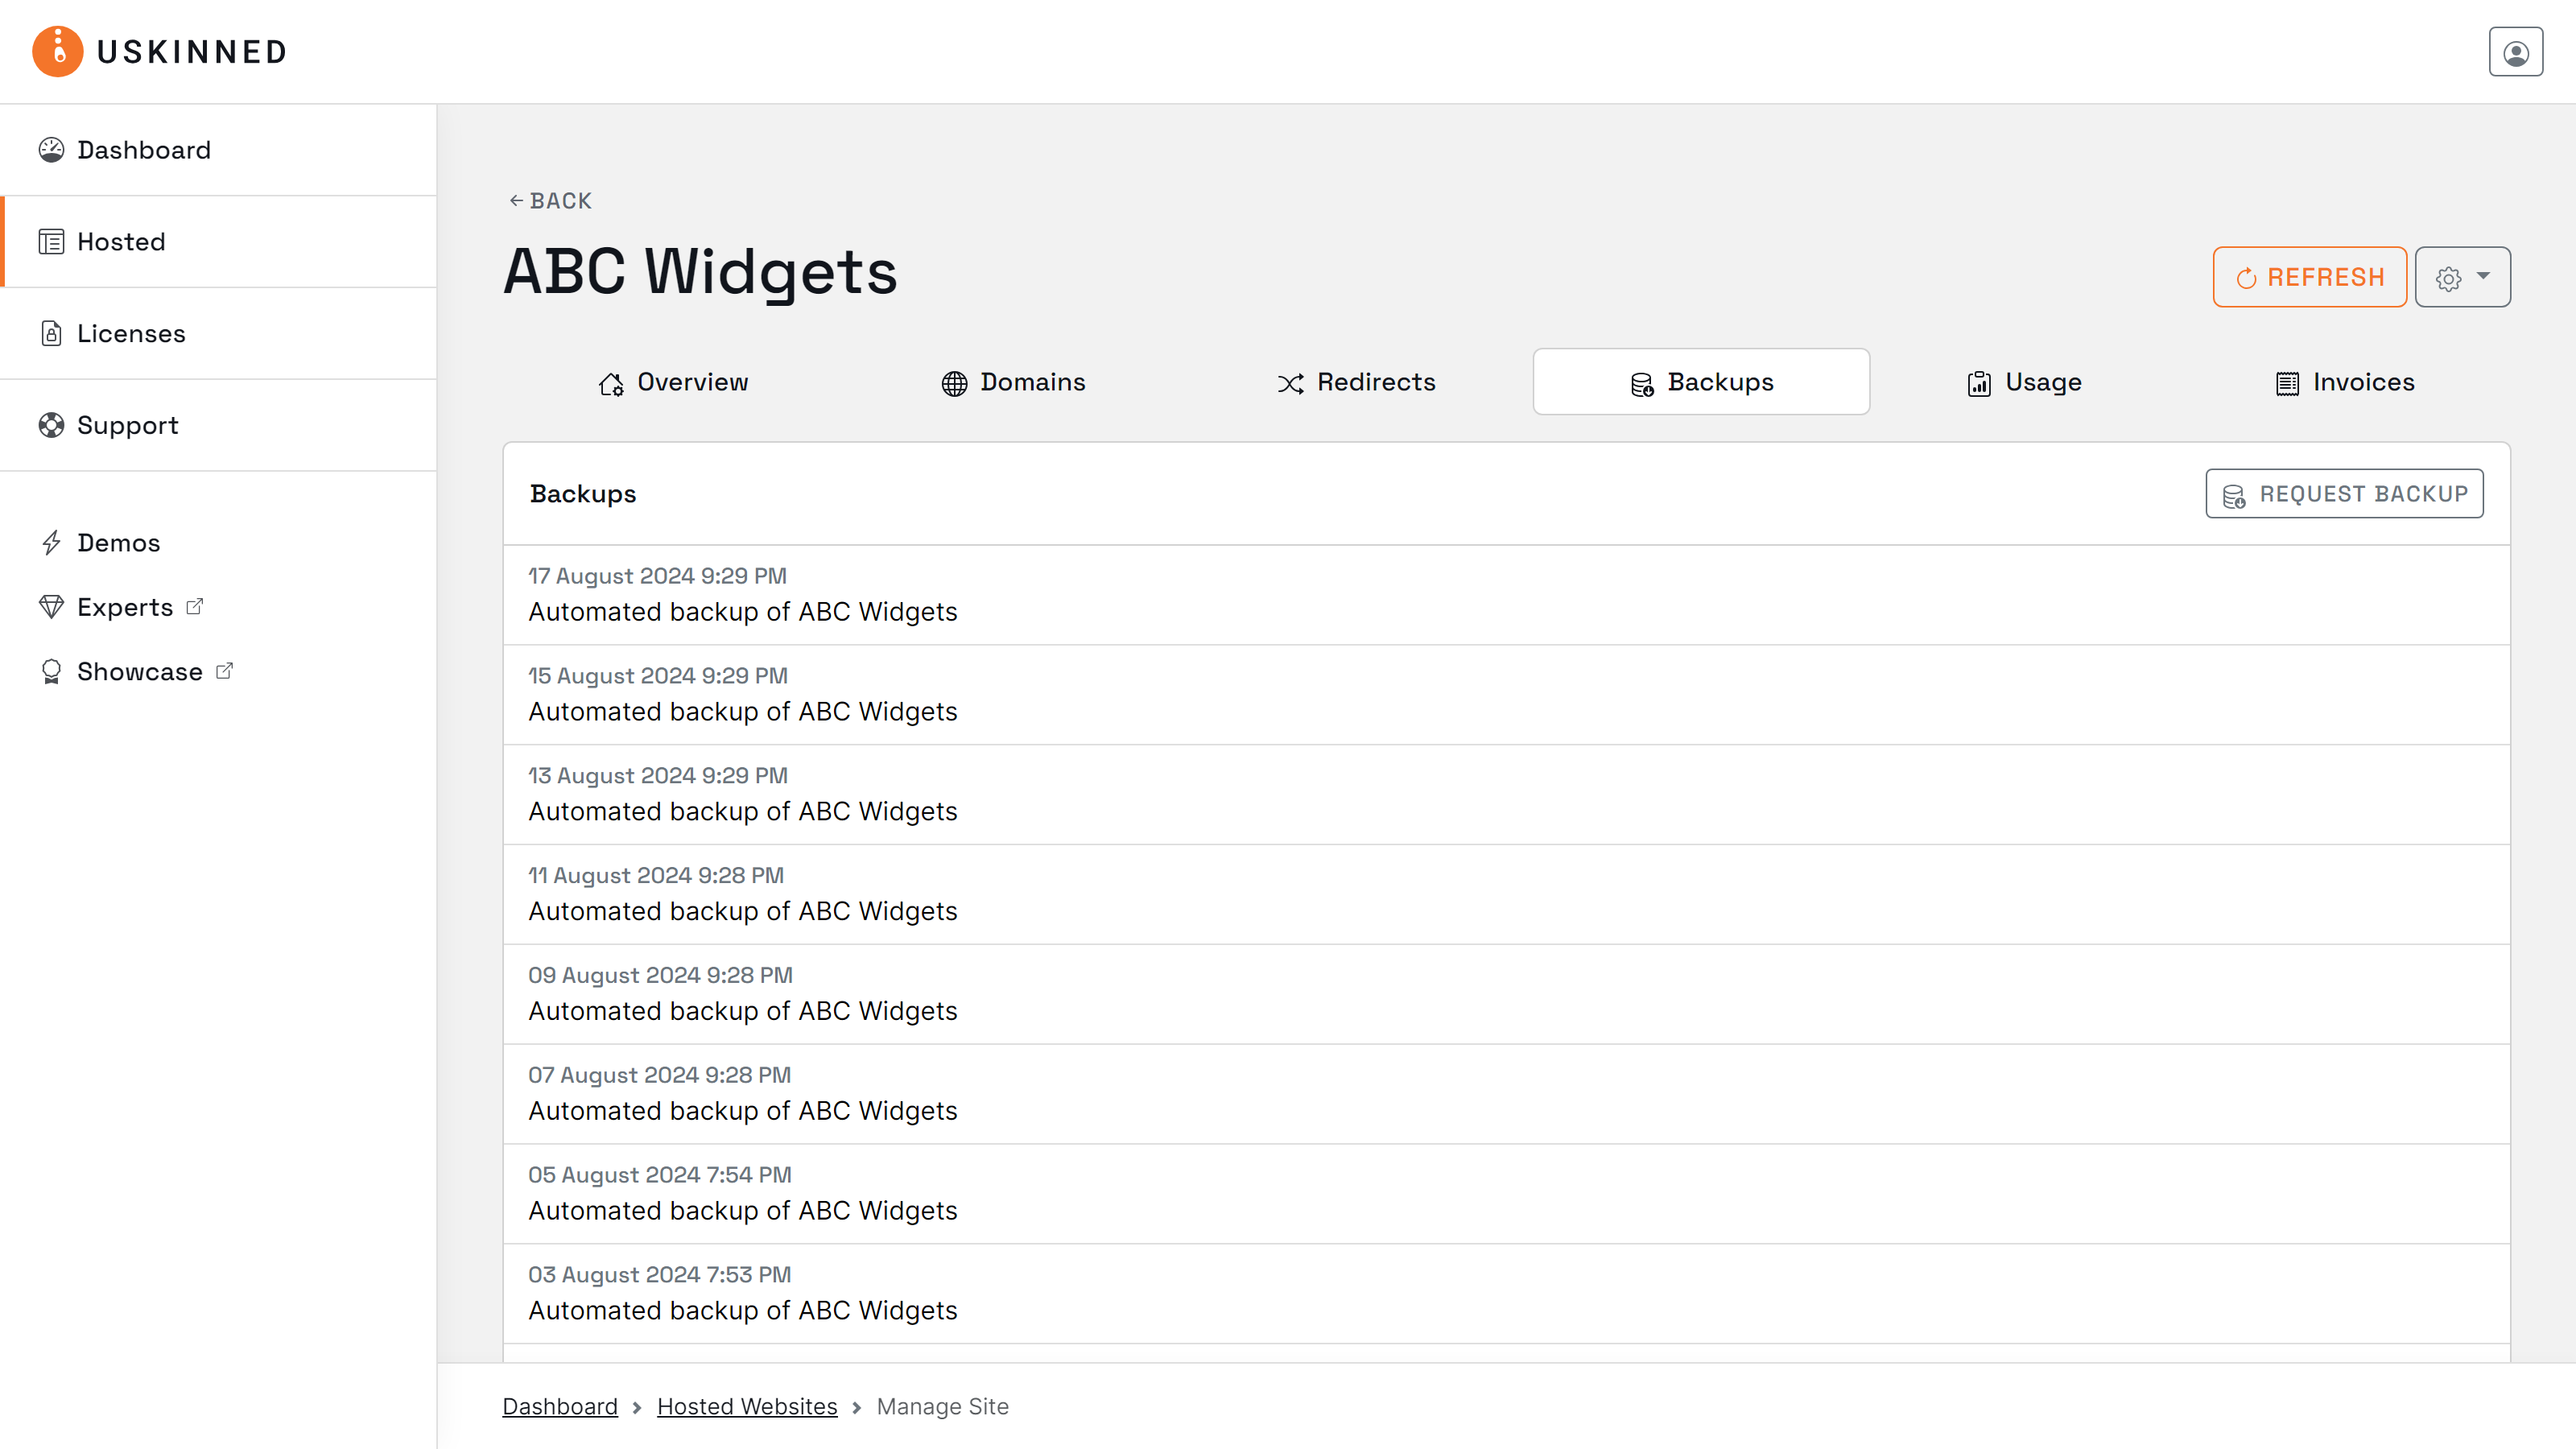Open the Showcase lightbulb icon

(51, 671)
